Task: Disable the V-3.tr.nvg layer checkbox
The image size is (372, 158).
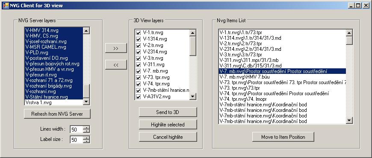Action: (138, 58)
